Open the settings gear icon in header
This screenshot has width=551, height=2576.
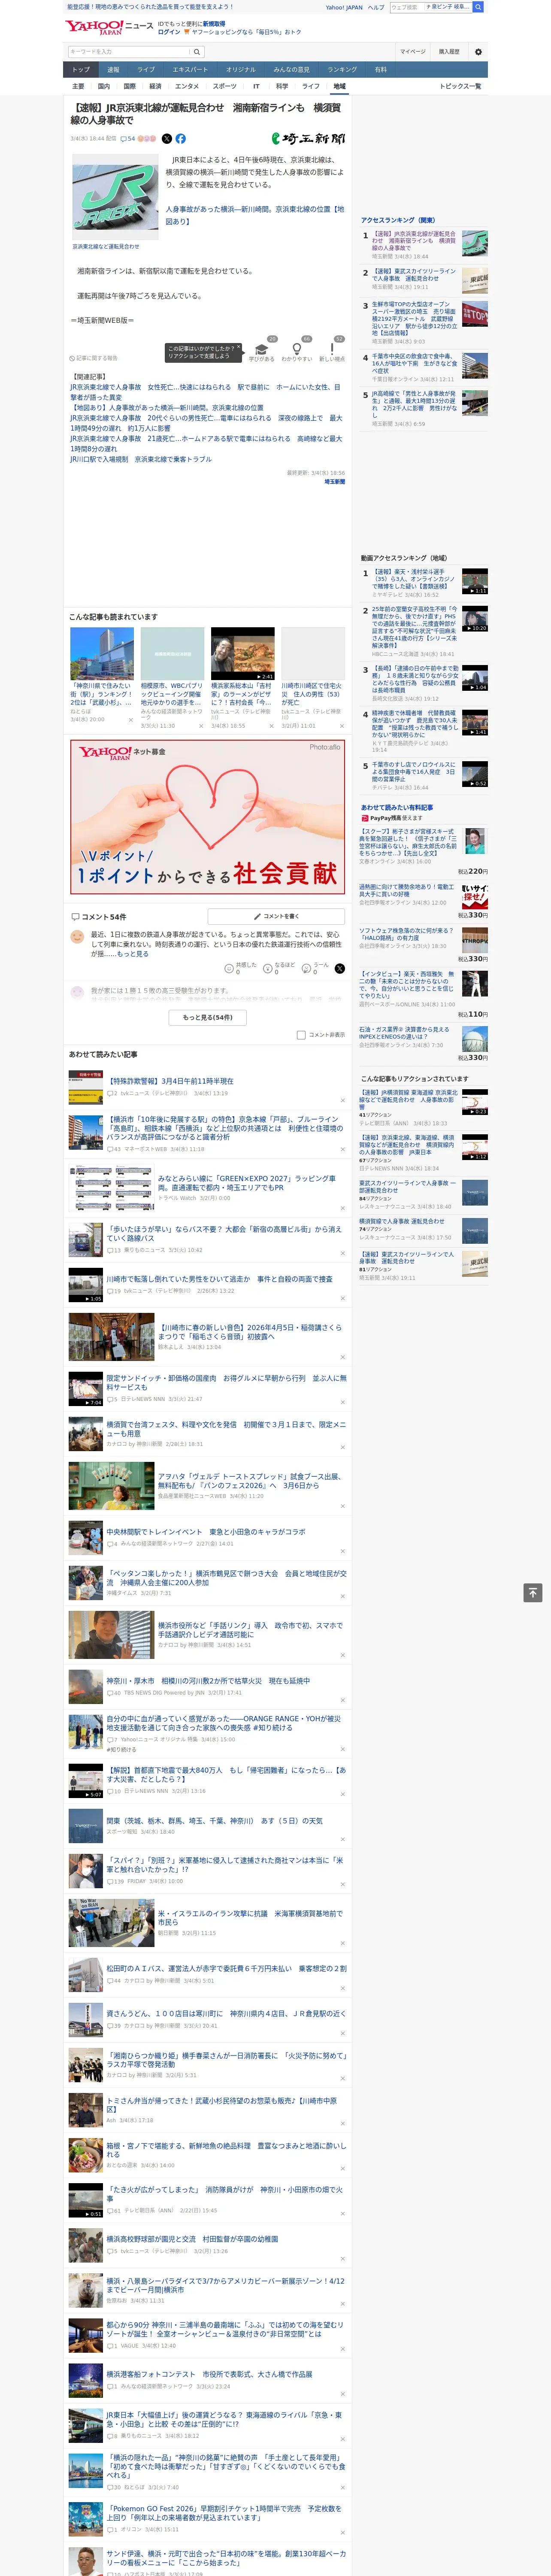478,52
